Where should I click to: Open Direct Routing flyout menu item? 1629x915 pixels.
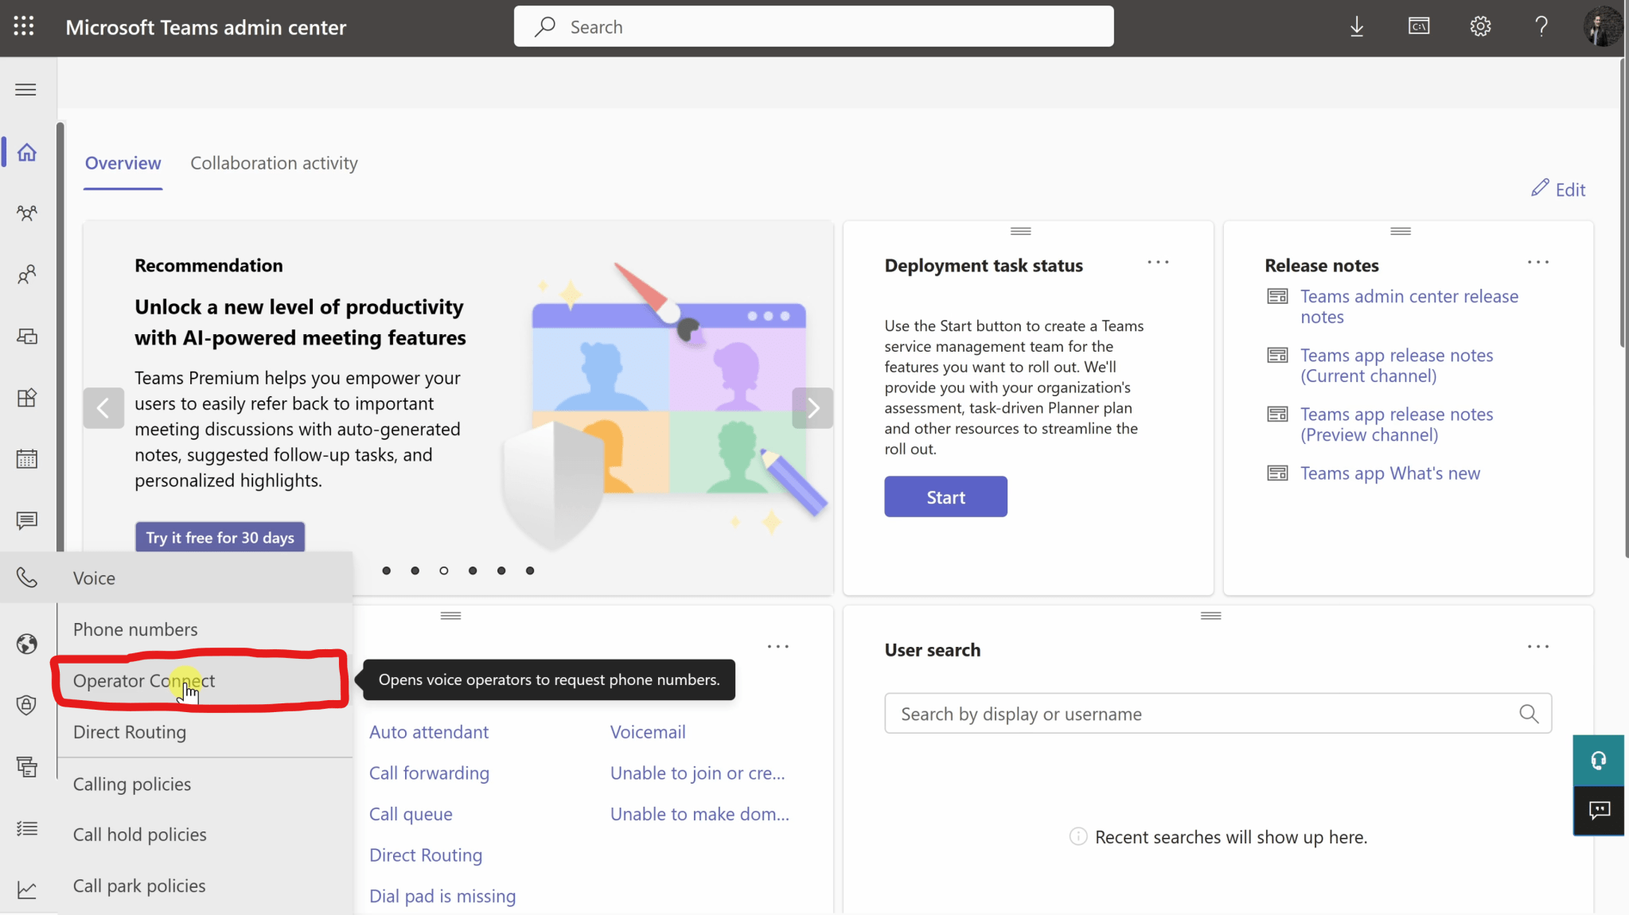[205, 732]
